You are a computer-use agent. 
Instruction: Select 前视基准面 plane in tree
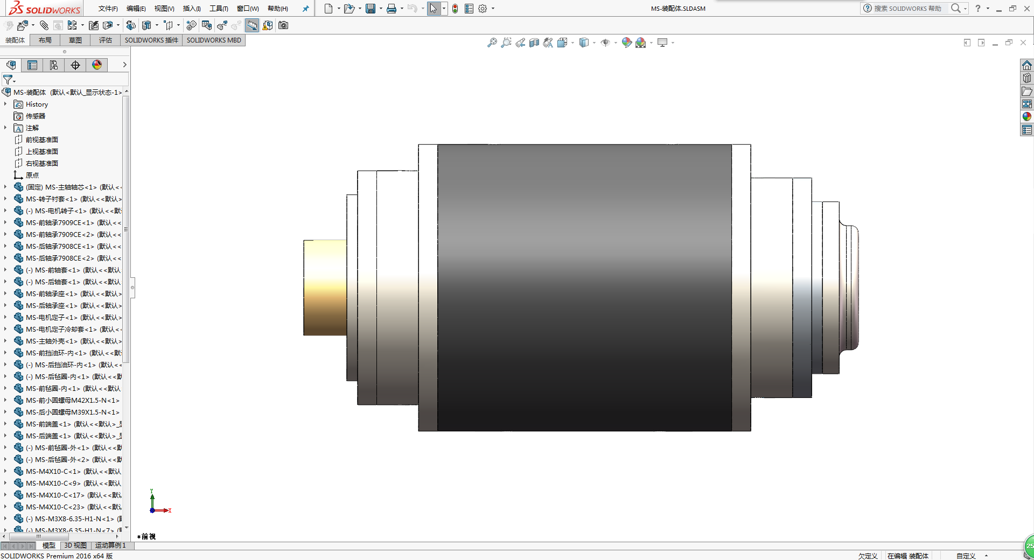[42, 139]
